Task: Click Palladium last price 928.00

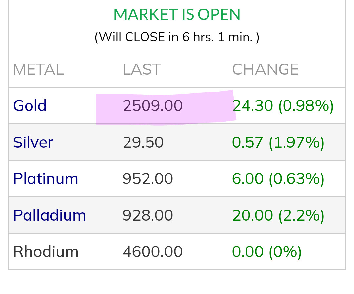Action: pyautogui.click(x=147, y=215)
